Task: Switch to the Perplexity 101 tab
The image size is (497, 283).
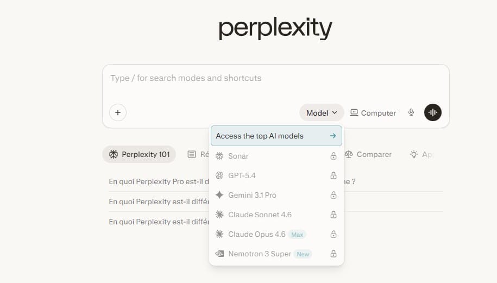Action: click(139, 154)
